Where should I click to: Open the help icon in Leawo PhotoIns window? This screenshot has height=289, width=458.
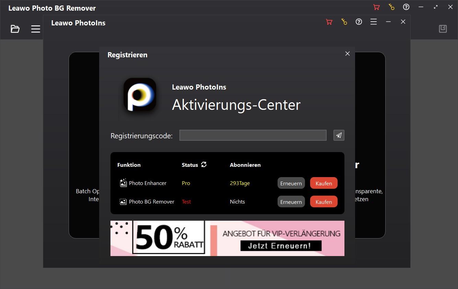[359, 22]
